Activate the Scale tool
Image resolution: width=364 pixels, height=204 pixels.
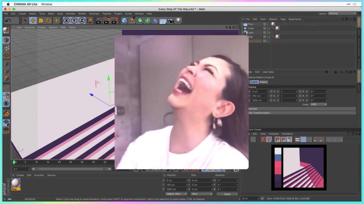click(41, 21)
